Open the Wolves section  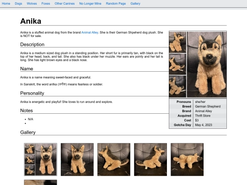(x=32, y=4)
